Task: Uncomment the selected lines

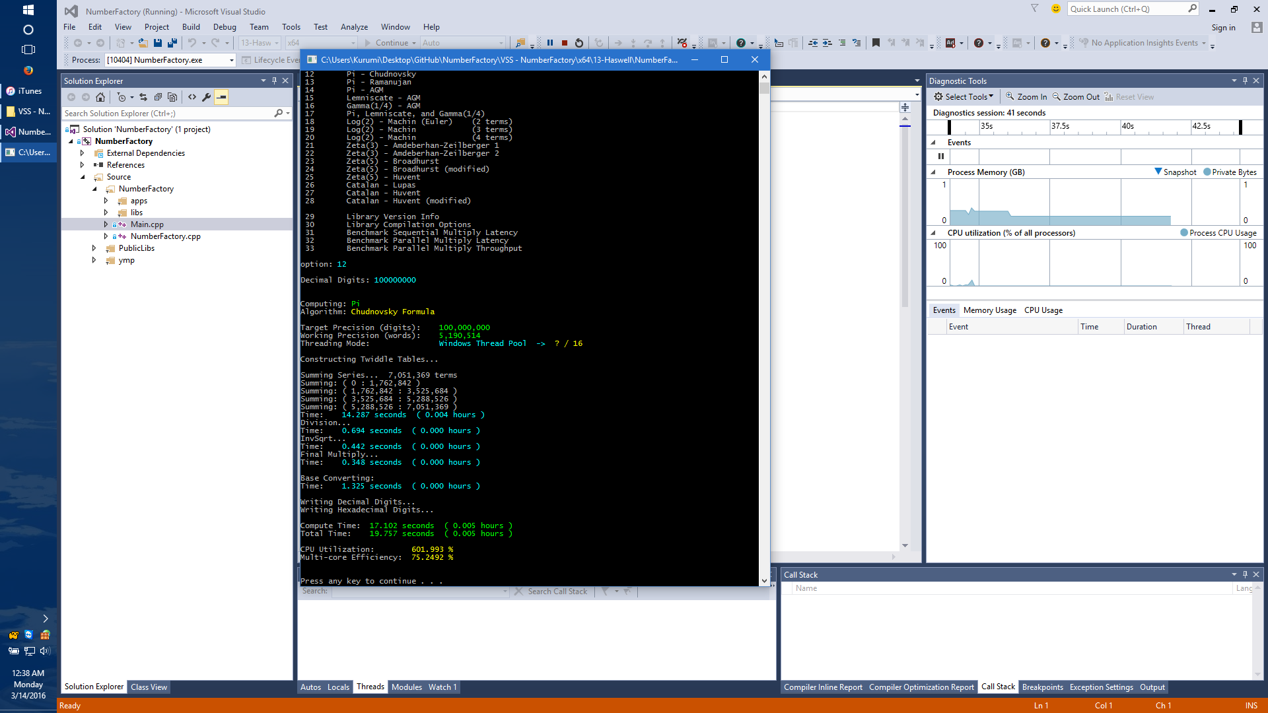Action: tap(857, 43)
